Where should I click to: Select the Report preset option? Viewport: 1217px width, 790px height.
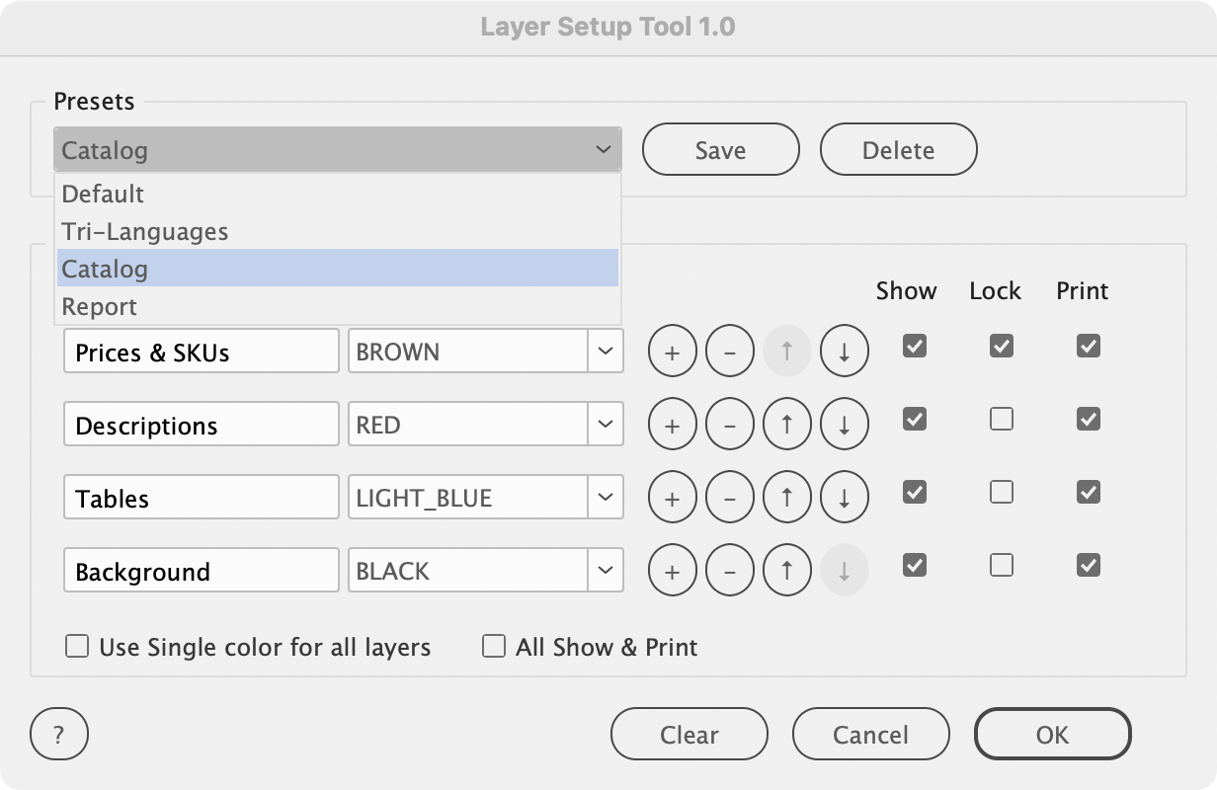click(100, 307)
